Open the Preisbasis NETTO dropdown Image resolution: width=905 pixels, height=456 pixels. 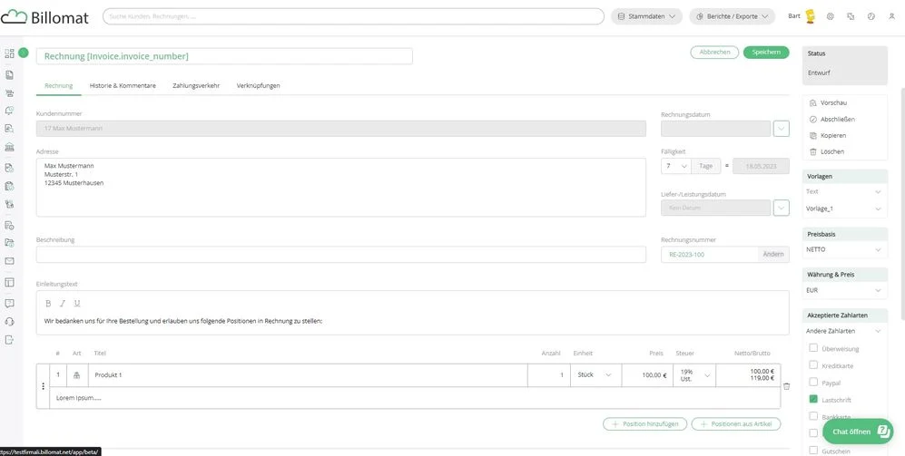click(x=844, y=249)
